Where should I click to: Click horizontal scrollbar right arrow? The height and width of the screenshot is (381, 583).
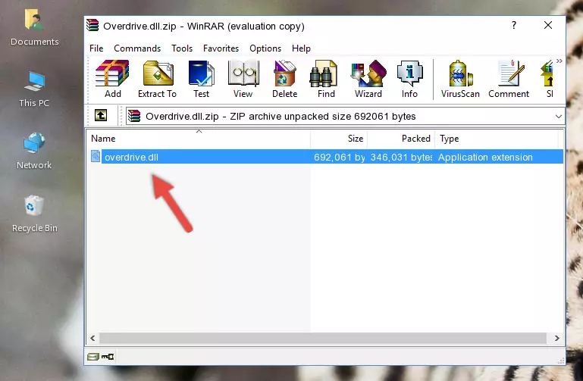click(x=556, y=338)
